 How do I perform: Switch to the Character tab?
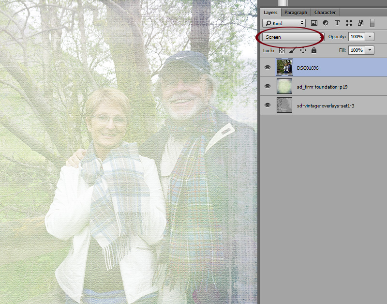pos(325,13)
